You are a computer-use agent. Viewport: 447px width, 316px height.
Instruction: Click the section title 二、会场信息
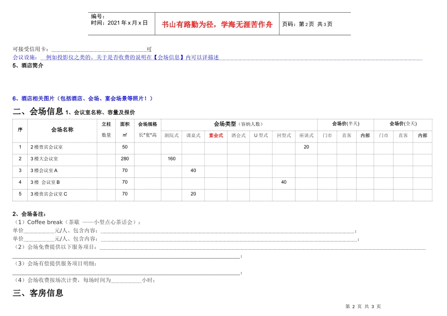point(38,111)
